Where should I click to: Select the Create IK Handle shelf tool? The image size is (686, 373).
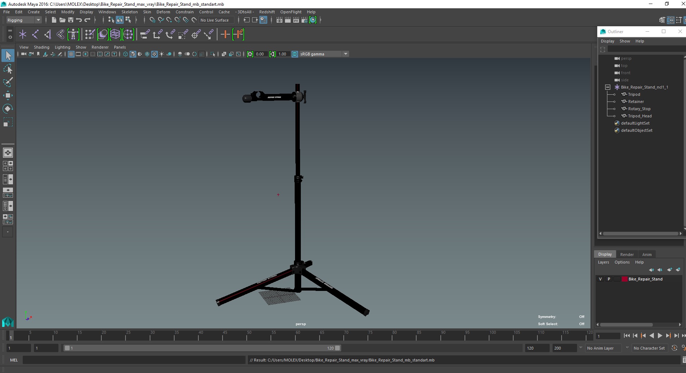click(x=48, y=35)
